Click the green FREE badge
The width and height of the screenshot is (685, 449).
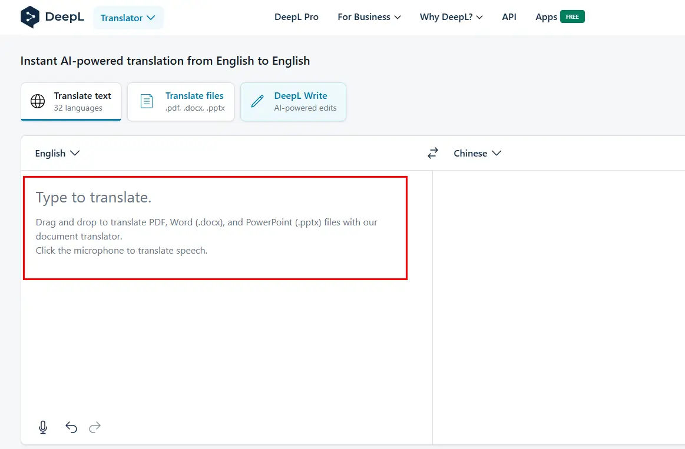pyautogui.click(x=573, y=16)
